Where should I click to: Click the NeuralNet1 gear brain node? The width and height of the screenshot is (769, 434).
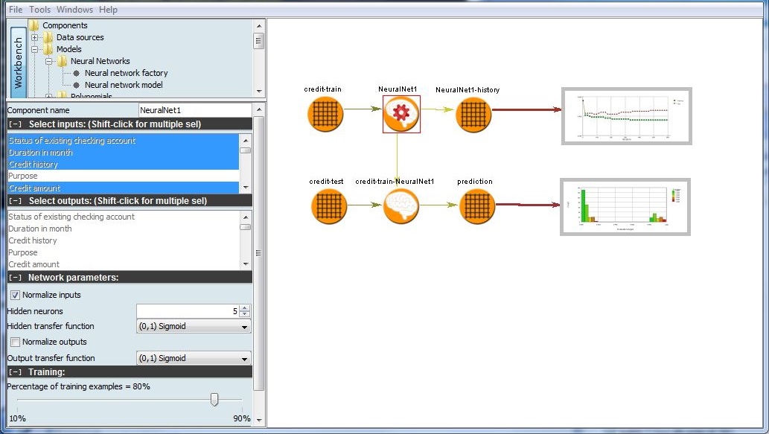[x=401, y=114]
